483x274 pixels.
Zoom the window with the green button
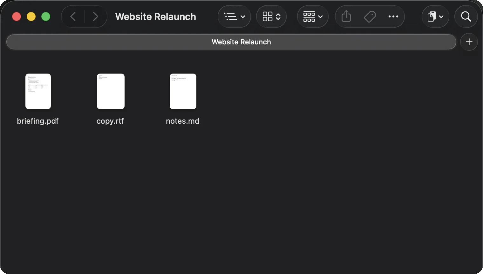(x=46, y=16)
